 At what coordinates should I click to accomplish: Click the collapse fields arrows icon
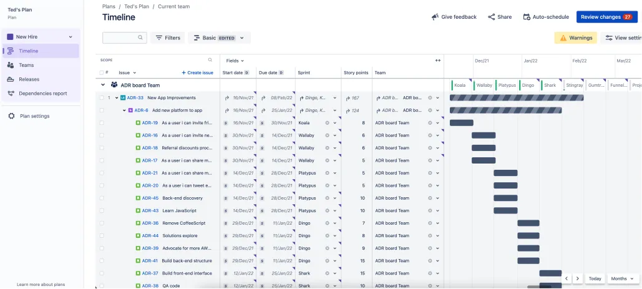(438, 61)
